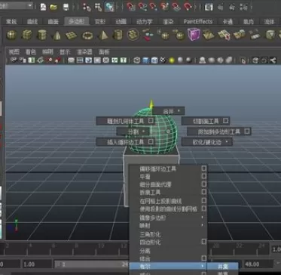Screen dimensions: 281x275
Task: Toggle wireframe display in viewport toolbar
Action: click(136, 60)
